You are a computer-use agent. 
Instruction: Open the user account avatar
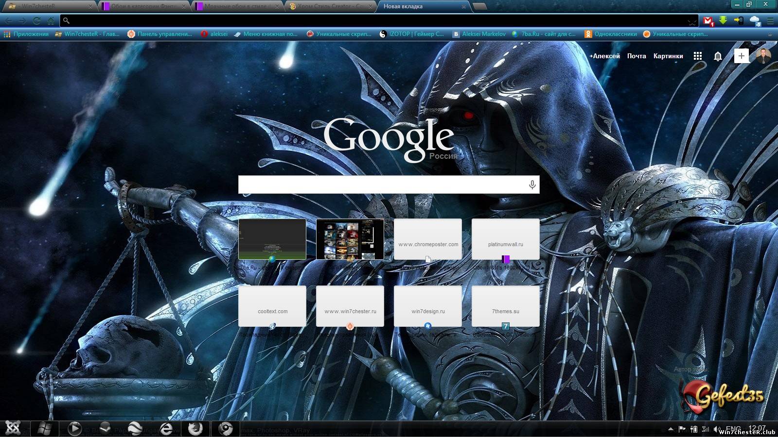(763, 56)
